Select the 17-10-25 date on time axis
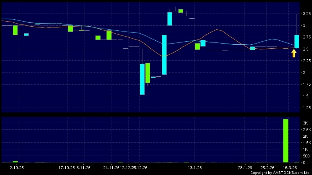The width and height of the screenshot is (312, 175). (x=66, y=168)
